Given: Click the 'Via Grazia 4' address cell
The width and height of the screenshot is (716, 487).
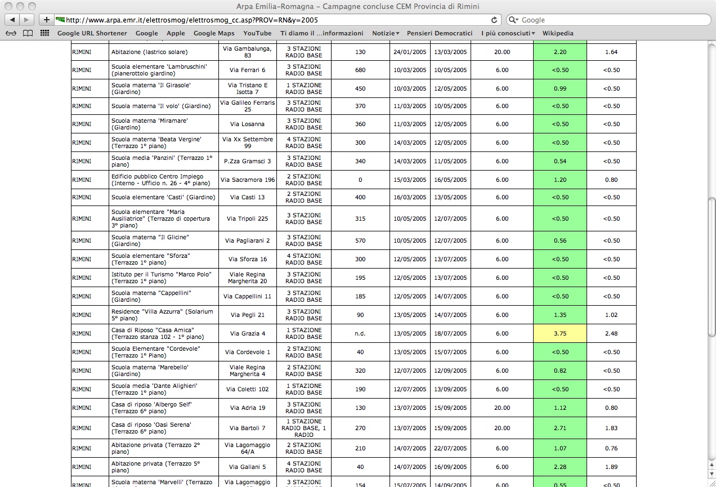Looking at the screenshot, I should (x=248, y=333).
